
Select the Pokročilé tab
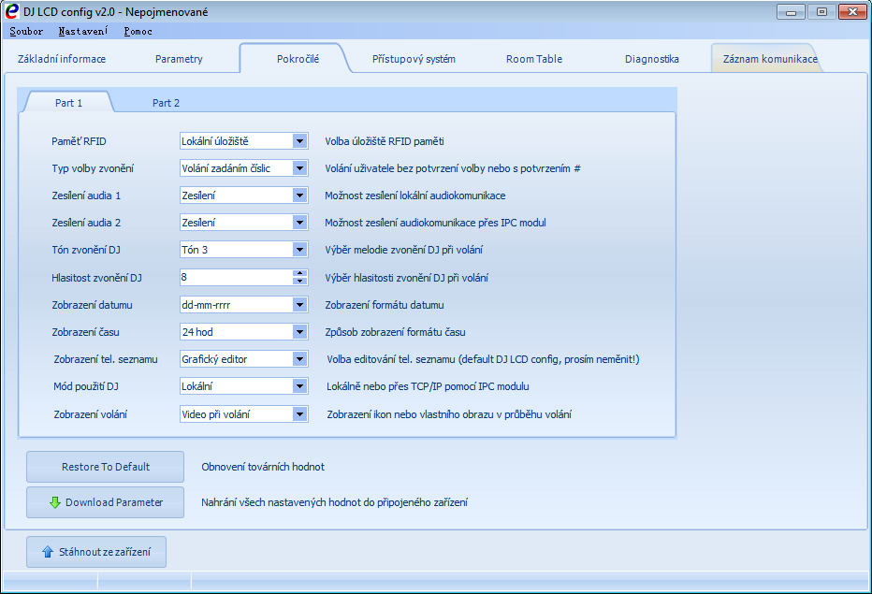pos(298,59)
